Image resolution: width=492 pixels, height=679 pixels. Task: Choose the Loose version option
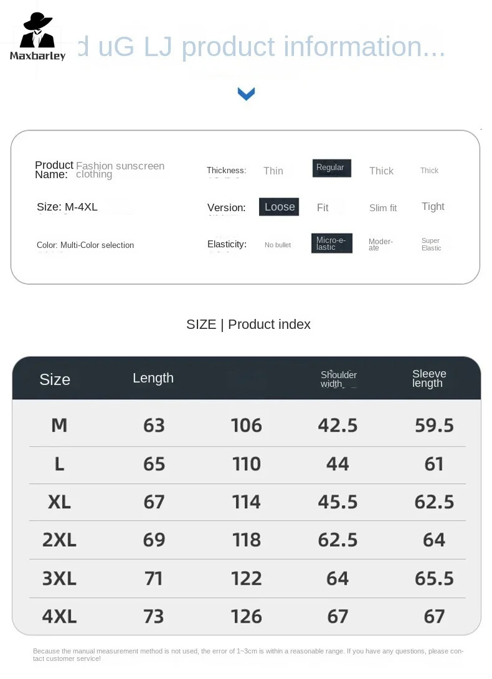(x=279, y=207)
